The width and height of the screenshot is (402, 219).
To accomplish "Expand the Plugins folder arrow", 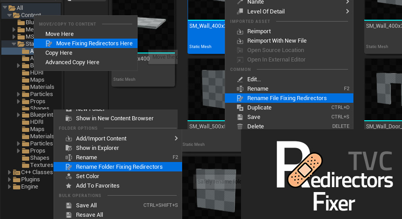I will [x=9, y=180].
